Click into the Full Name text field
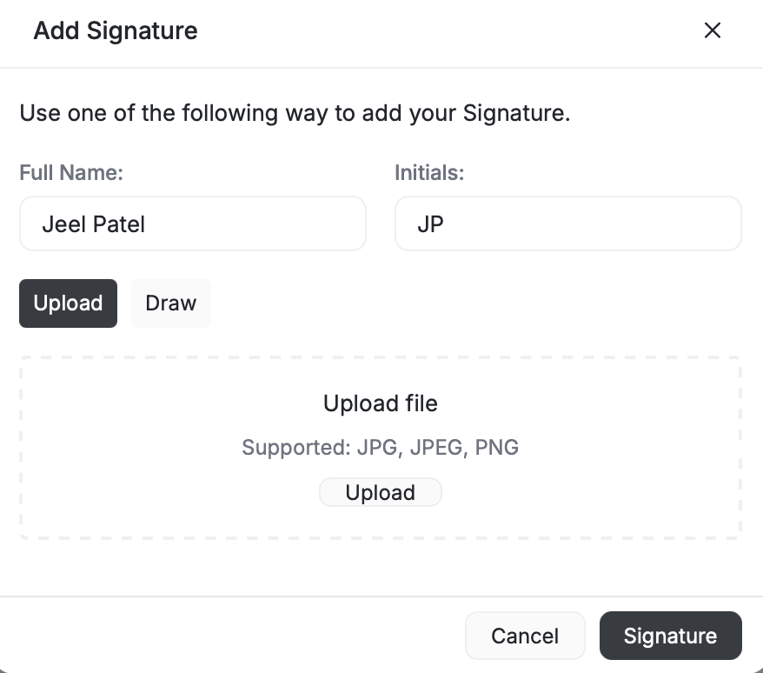 [x=193, y=223]
